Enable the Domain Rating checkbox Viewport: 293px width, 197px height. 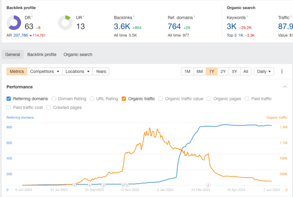coord(54,99)
